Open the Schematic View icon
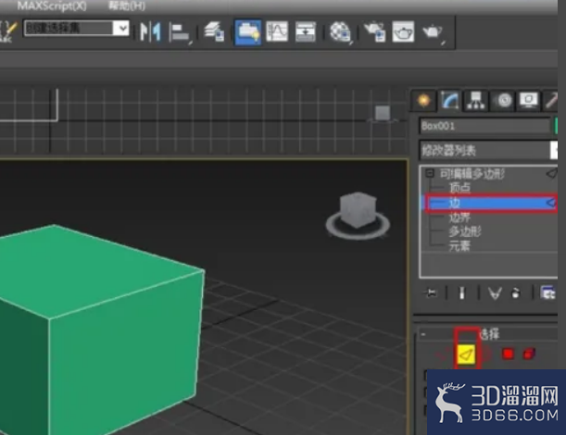 pyautogui.click(x=306, y=31)
